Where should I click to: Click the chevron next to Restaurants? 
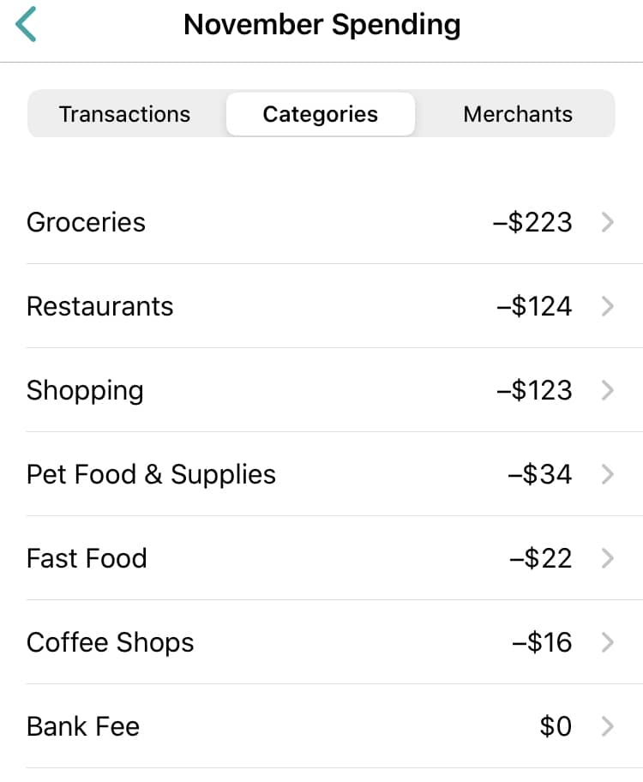pos(607,306)
